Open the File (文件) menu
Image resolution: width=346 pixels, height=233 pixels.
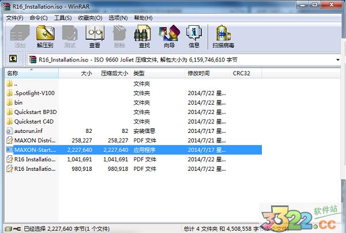(x=14, y=18)
